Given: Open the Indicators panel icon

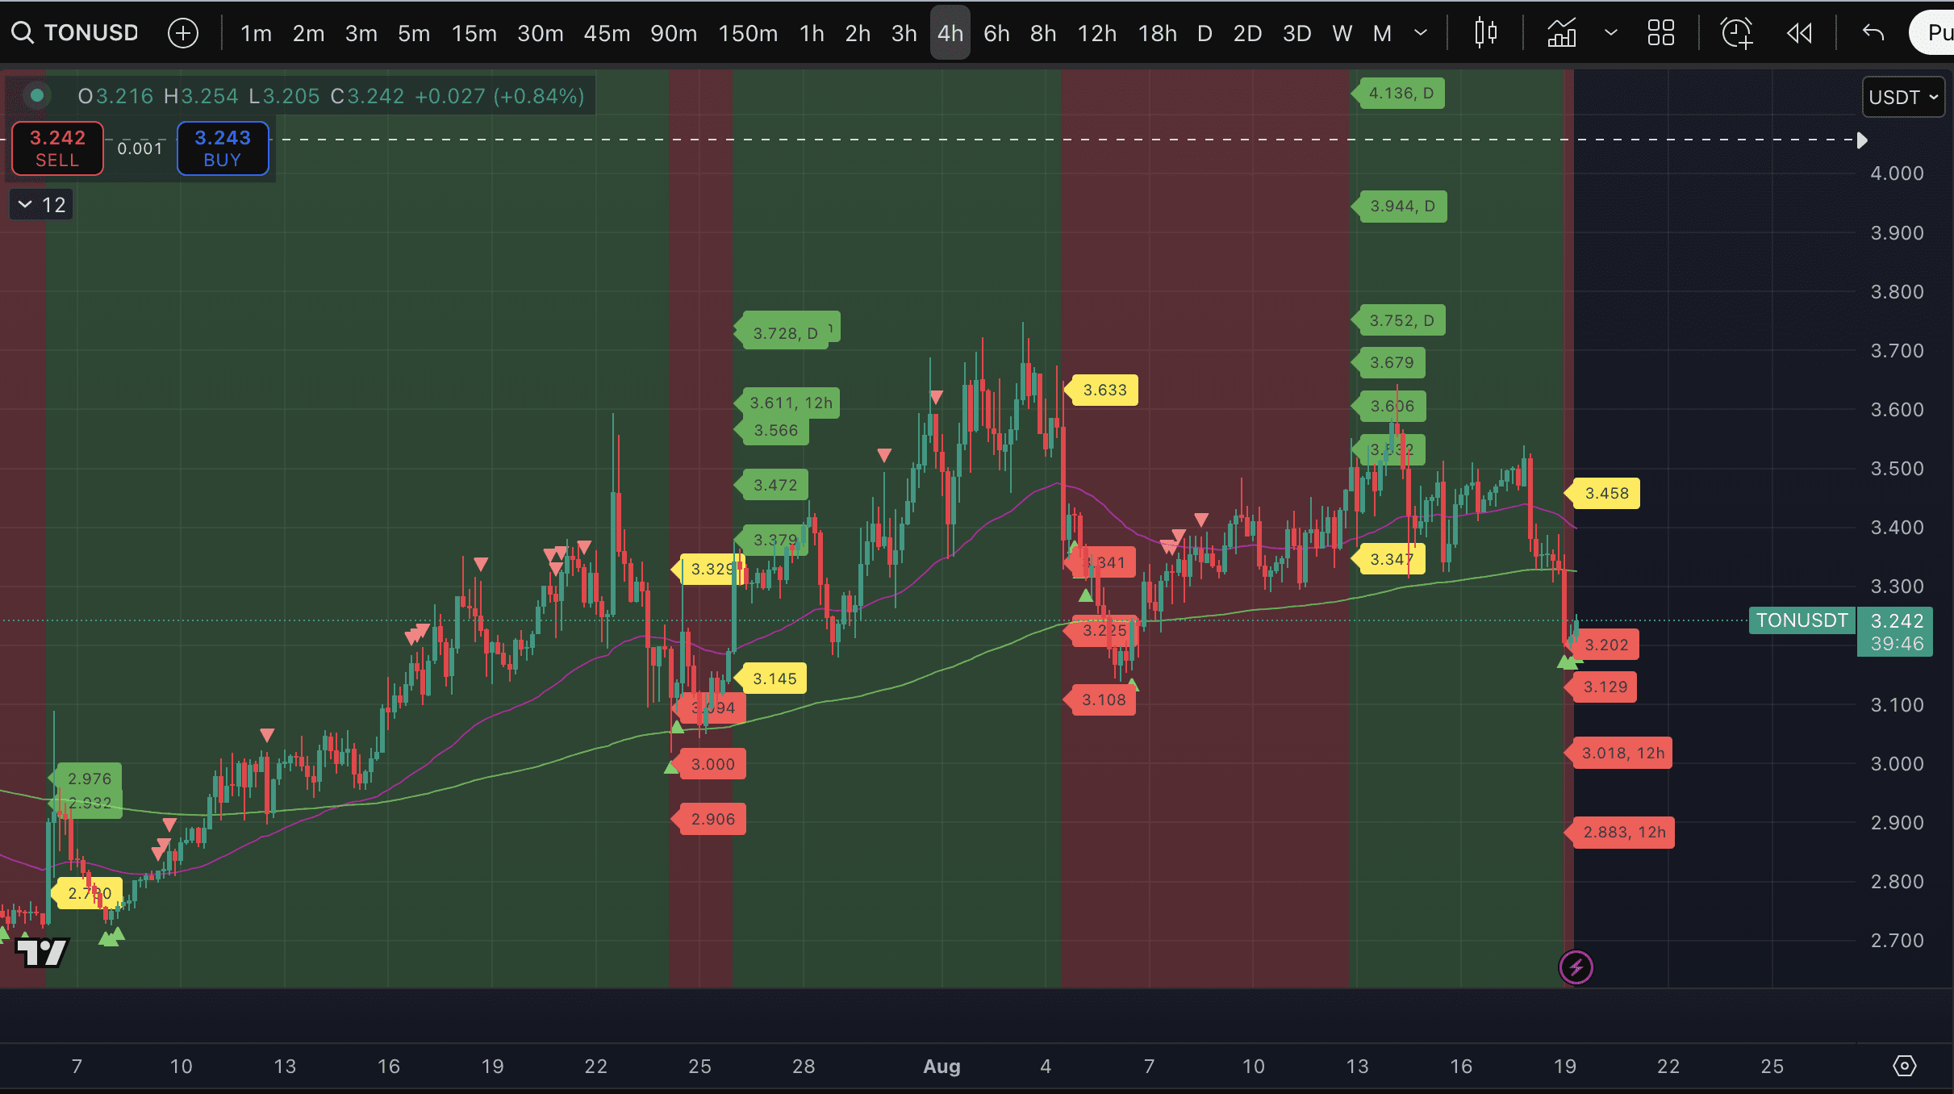Looking at the screenshot, I should pos(1562,33).
